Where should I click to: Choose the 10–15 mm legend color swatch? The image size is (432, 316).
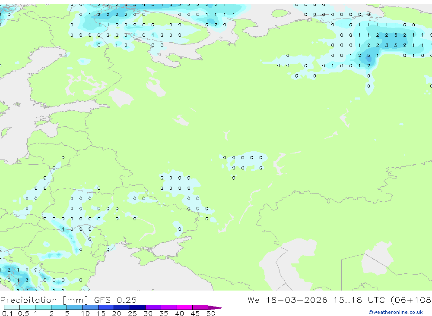pyautogui.click(x=90, y=307)
